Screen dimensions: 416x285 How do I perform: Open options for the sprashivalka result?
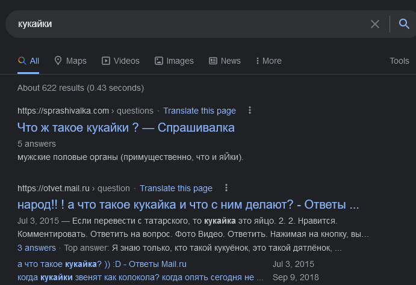250,111
